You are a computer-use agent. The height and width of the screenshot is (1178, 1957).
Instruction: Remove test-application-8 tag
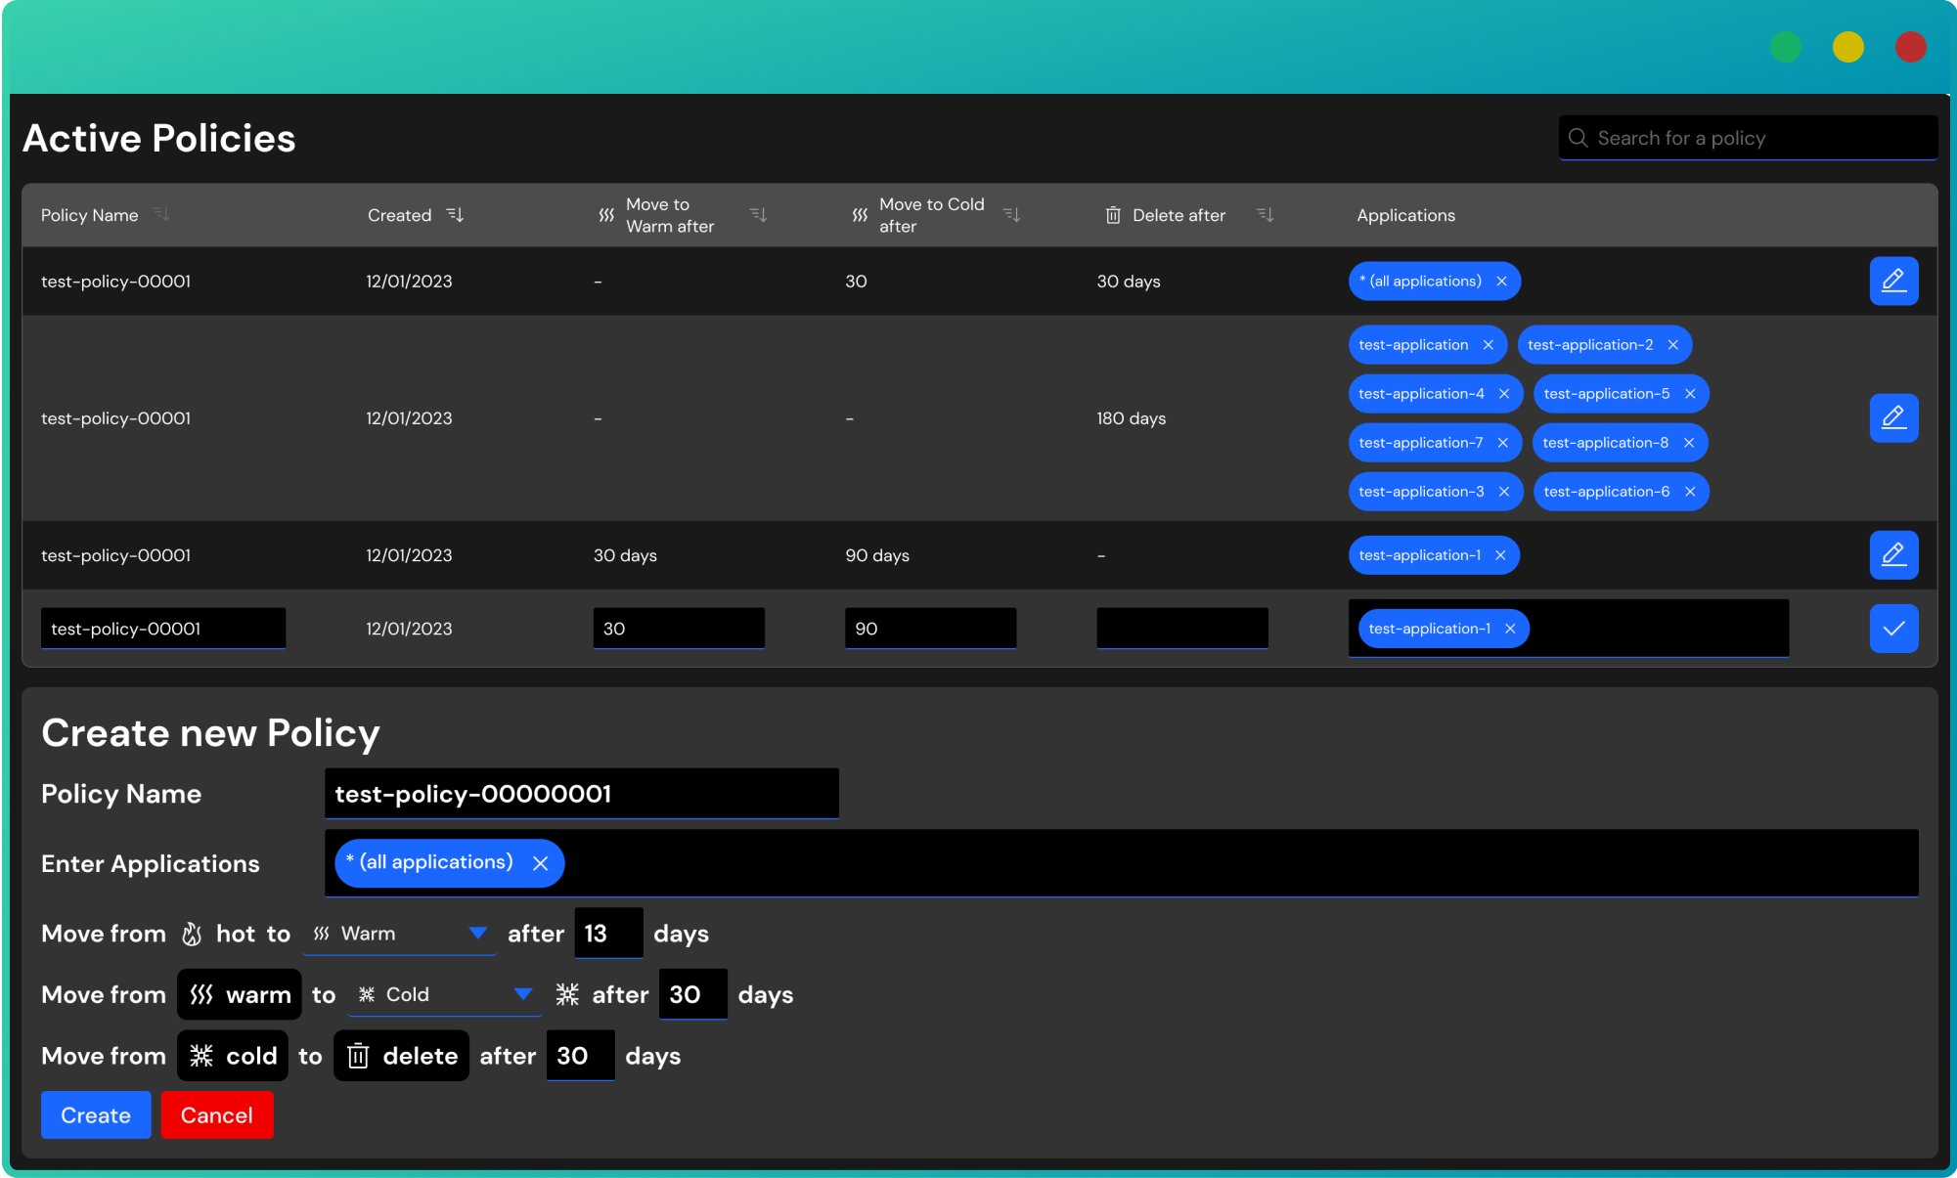pos(1689,443)
